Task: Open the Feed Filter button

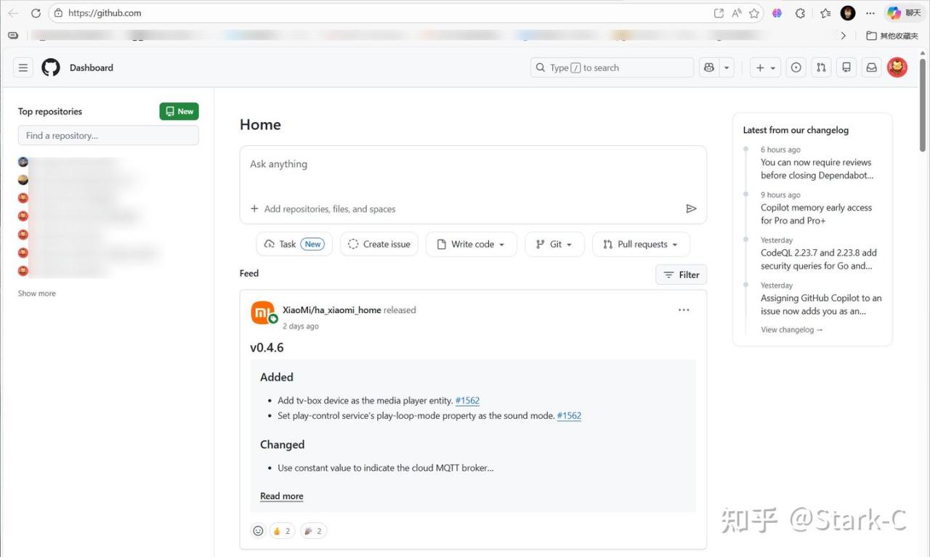Action: (x=681, y=275)
